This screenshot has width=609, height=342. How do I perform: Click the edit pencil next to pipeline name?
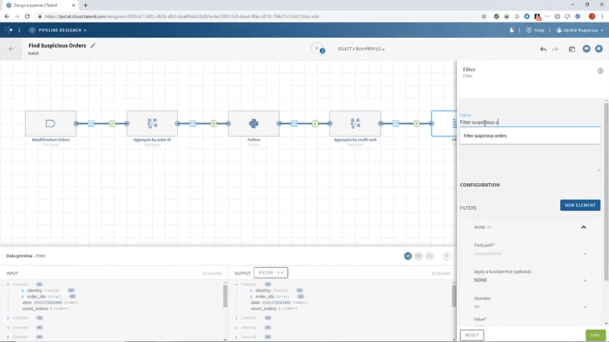(93, 46)
